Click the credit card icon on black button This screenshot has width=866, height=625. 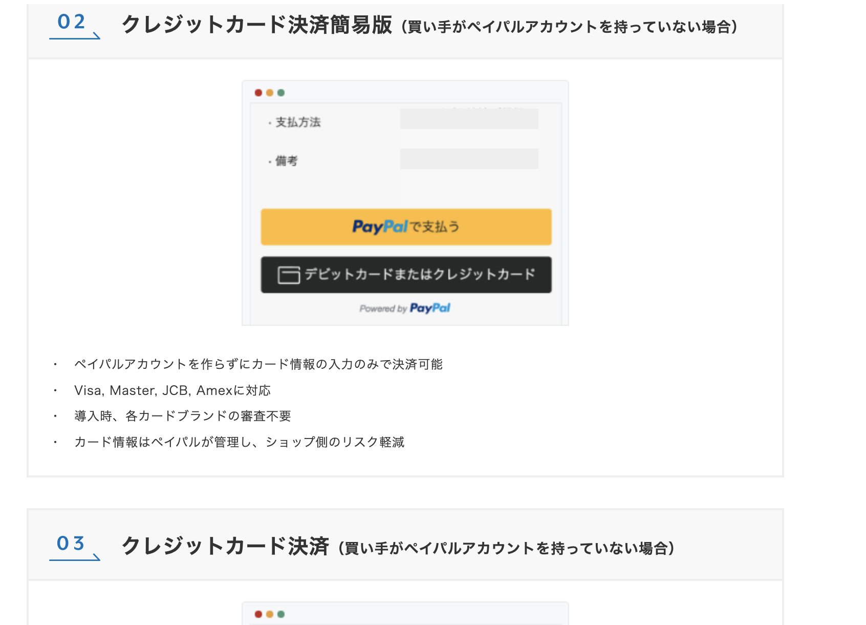point(289,275)
